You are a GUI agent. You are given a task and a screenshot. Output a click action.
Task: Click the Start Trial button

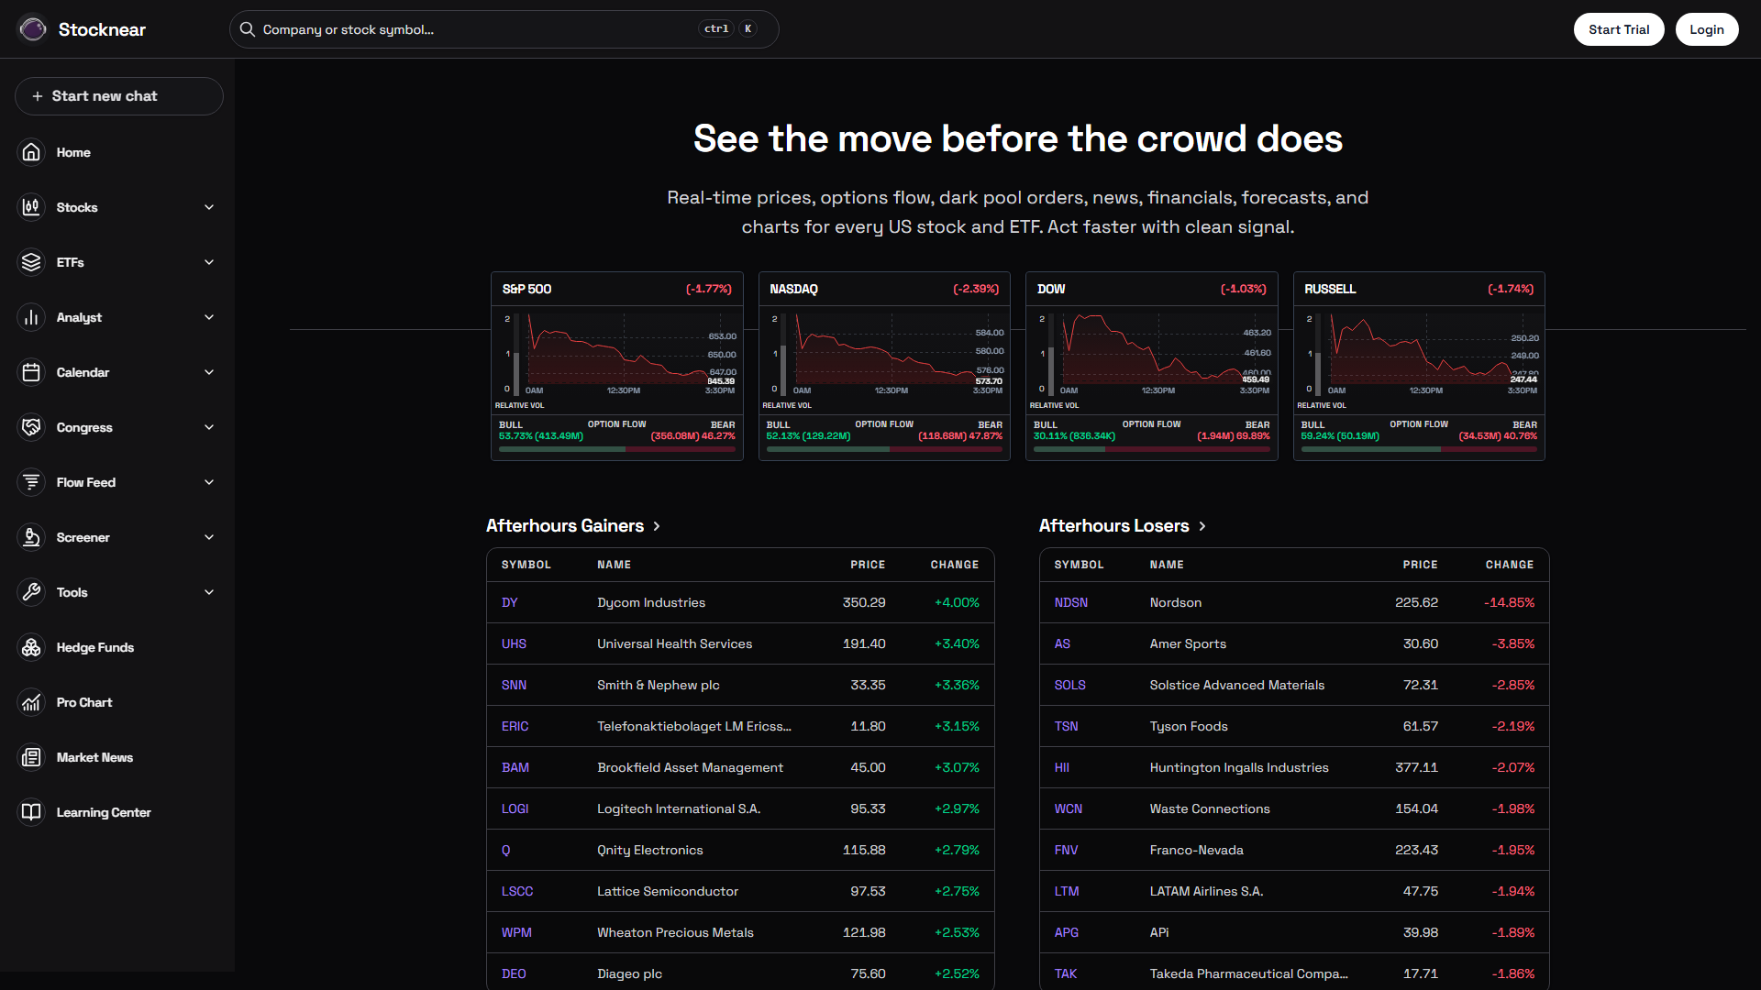(x=1619, y=29)
